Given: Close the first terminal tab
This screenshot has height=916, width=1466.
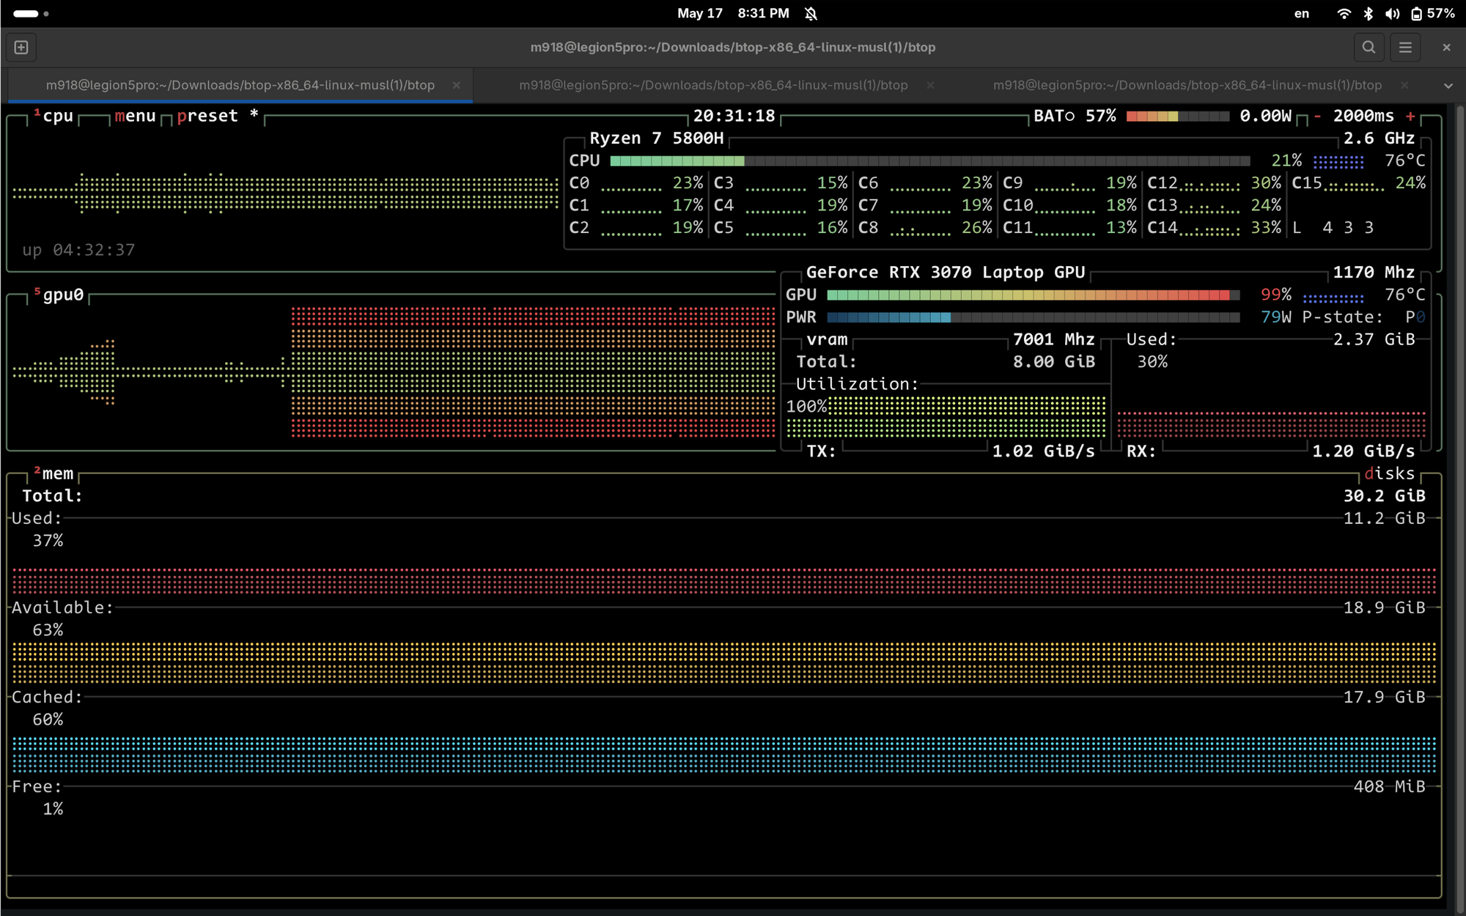Looking at the screenshot, I should pos(457,85).
